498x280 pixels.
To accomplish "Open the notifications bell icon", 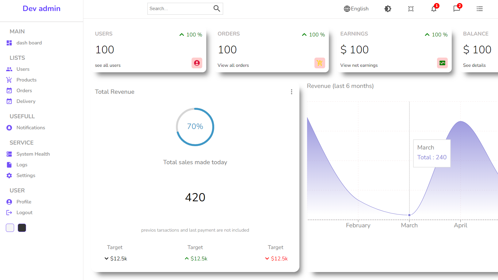I will point(434,9).
